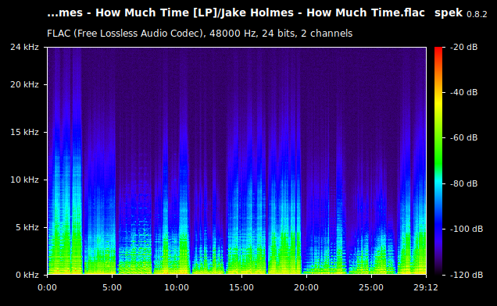The height and width of the screenshot is (306, 497).
Task: Click the -80 dB scale label
Action: [x=463, y=183]
